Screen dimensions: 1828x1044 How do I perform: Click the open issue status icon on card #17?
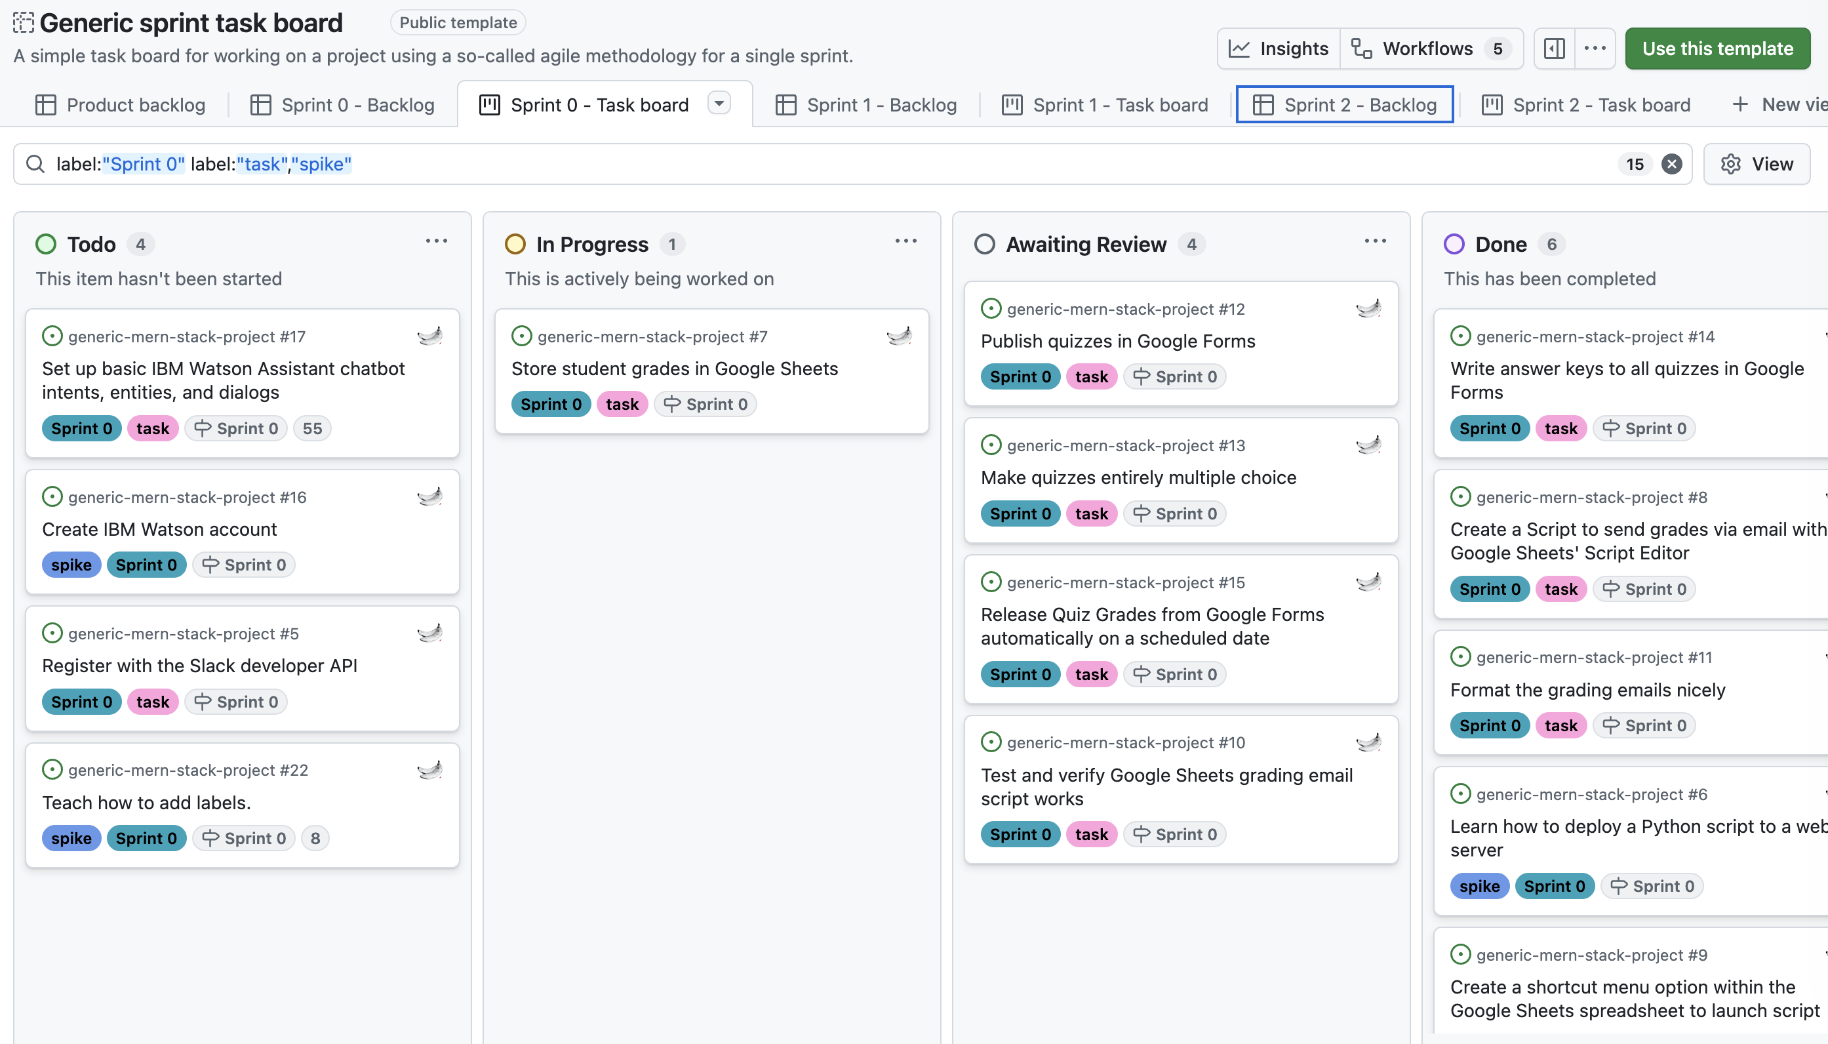[x=52, y=335]
